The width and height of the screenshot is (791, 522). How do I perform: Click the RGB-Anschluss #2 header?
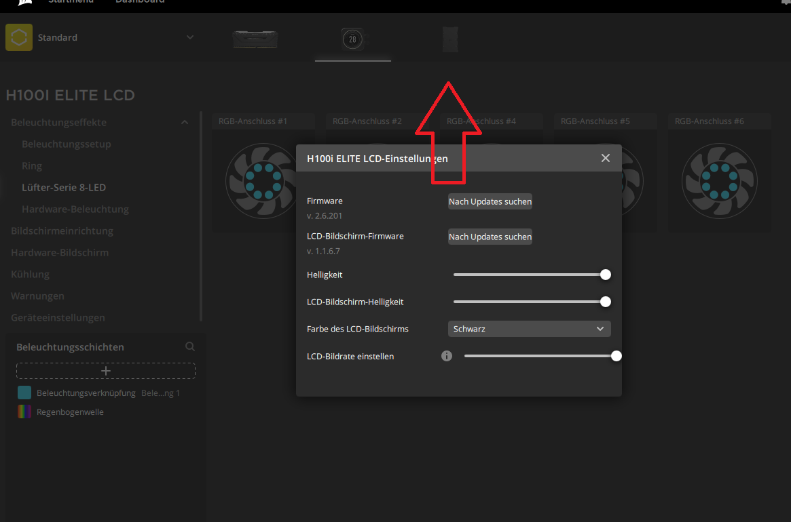[x=378, y=121]
